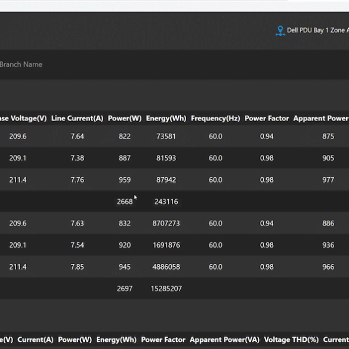Screen dimensions: 349x349
Task: Click the energy cell showing 8707273
Action: click(x=166, y=223)
